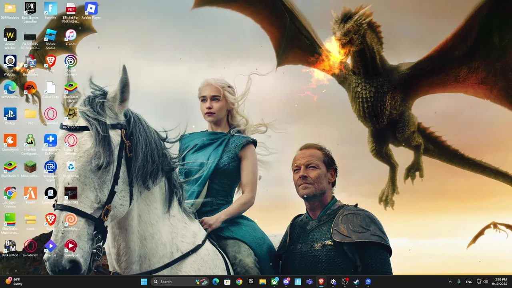Select the LatencyMon desktop icon
This screenshot has width=512, height=288.
coord(50,196)
